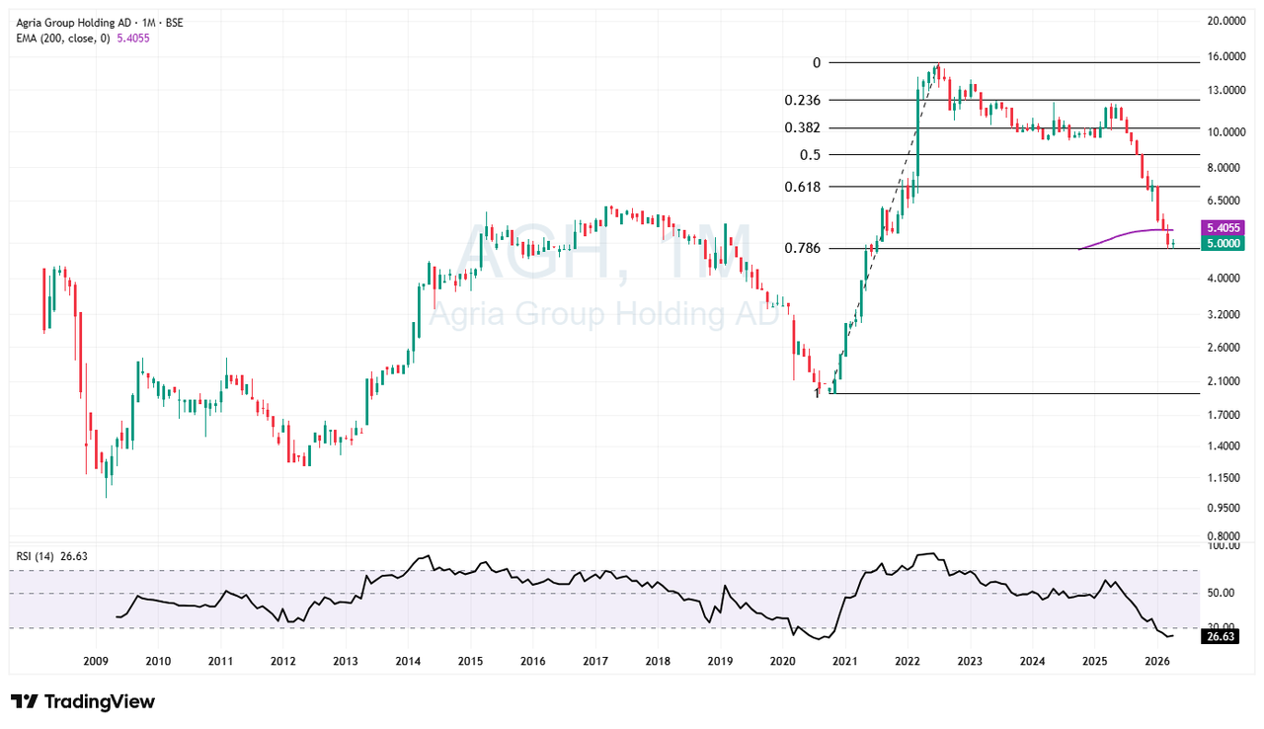Viewport: 1264px width, 729px height.
Task: Click the 1.1500 price axis label
Action: (x=1225, y=478)
